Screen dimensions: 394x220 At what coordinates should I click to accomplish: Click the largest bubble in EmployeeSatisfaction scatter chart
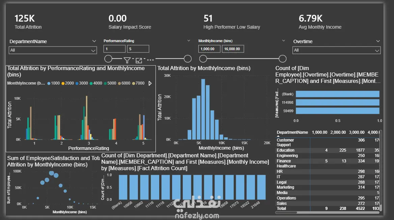52,173
